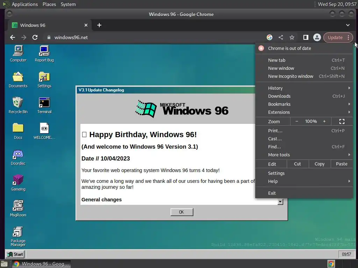Expand the Help submenu
This screenshot has width=358, height=268.
tap(304, 181)
